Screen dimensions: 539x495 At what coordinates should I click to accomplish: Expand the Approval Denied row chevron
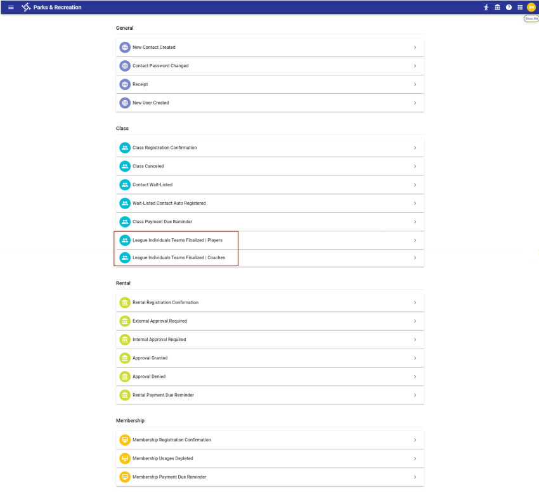415,376
